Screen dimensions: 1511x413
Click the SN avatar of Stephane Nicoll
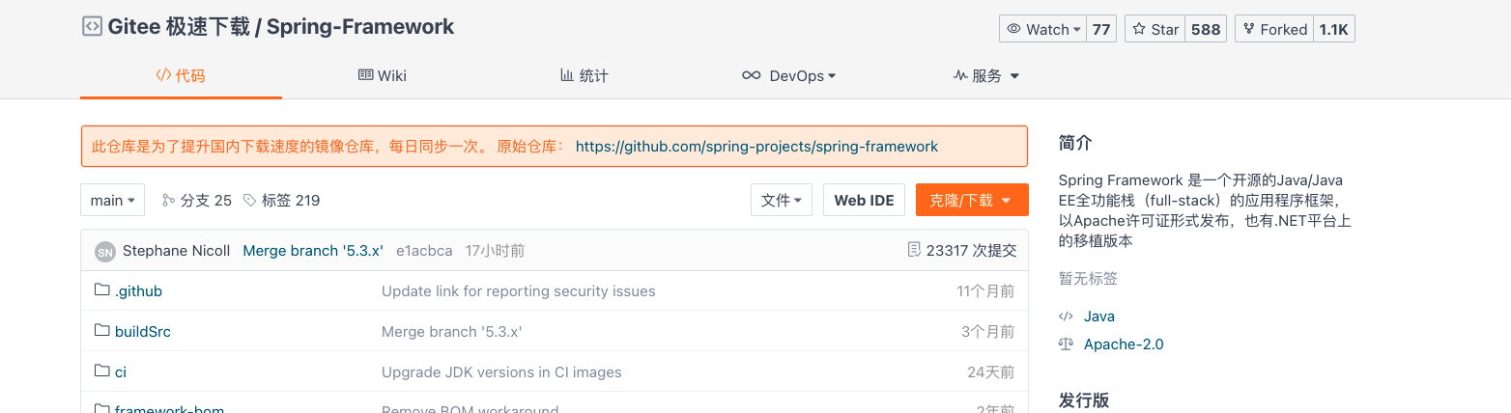(104, 251)
